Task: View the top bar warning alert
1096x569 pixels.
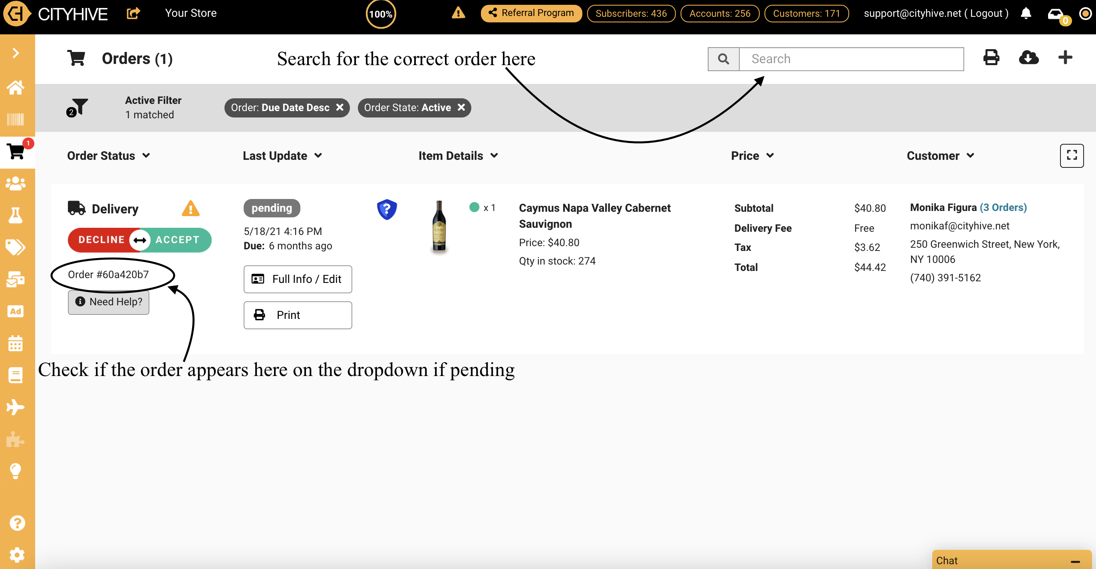Action: (458, 13)
